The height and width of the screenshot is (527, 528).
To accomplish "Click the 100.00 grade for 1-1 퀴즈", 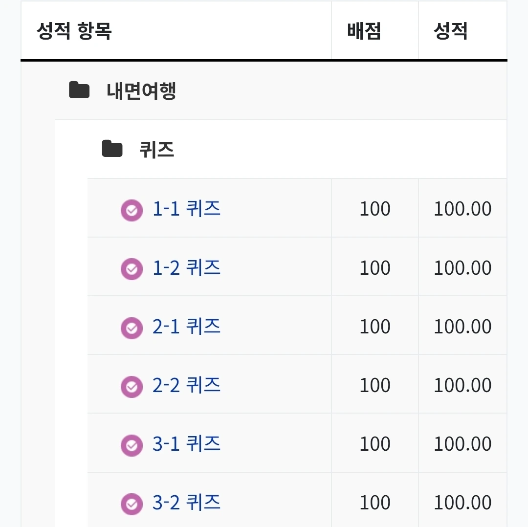I will click(462, 209).
